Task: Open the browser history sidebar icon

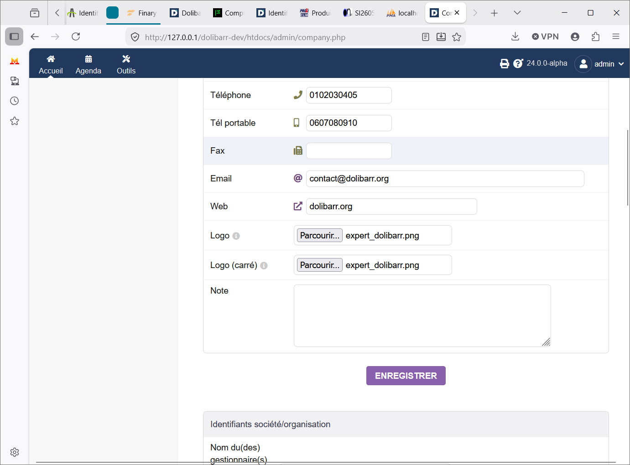Action: click(15, 101)
